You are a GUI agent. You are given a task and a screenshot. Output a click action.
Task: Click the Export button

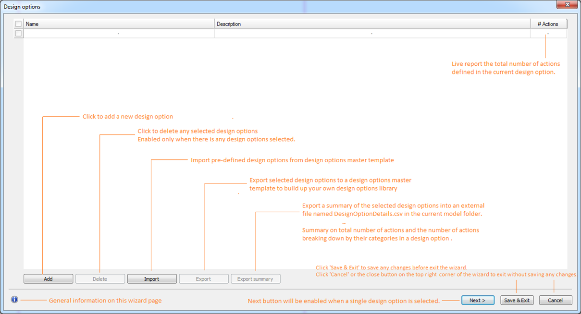coord(204,279)
